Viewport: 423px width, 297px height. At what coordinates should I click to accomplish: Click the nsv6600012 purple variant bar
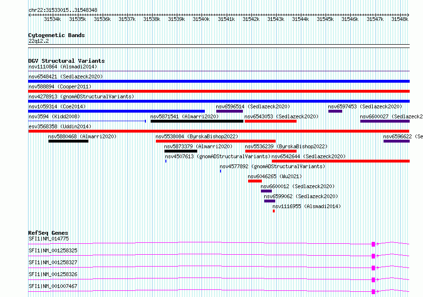pyautogui.click(x=267, y=191)
